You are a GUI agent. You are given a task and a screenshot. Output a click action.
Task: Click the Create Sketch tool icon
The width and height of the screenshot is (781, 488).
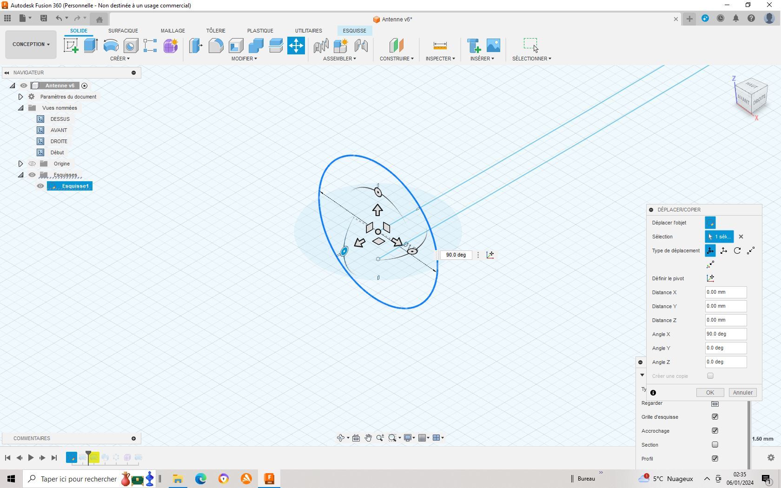[71, 46]
